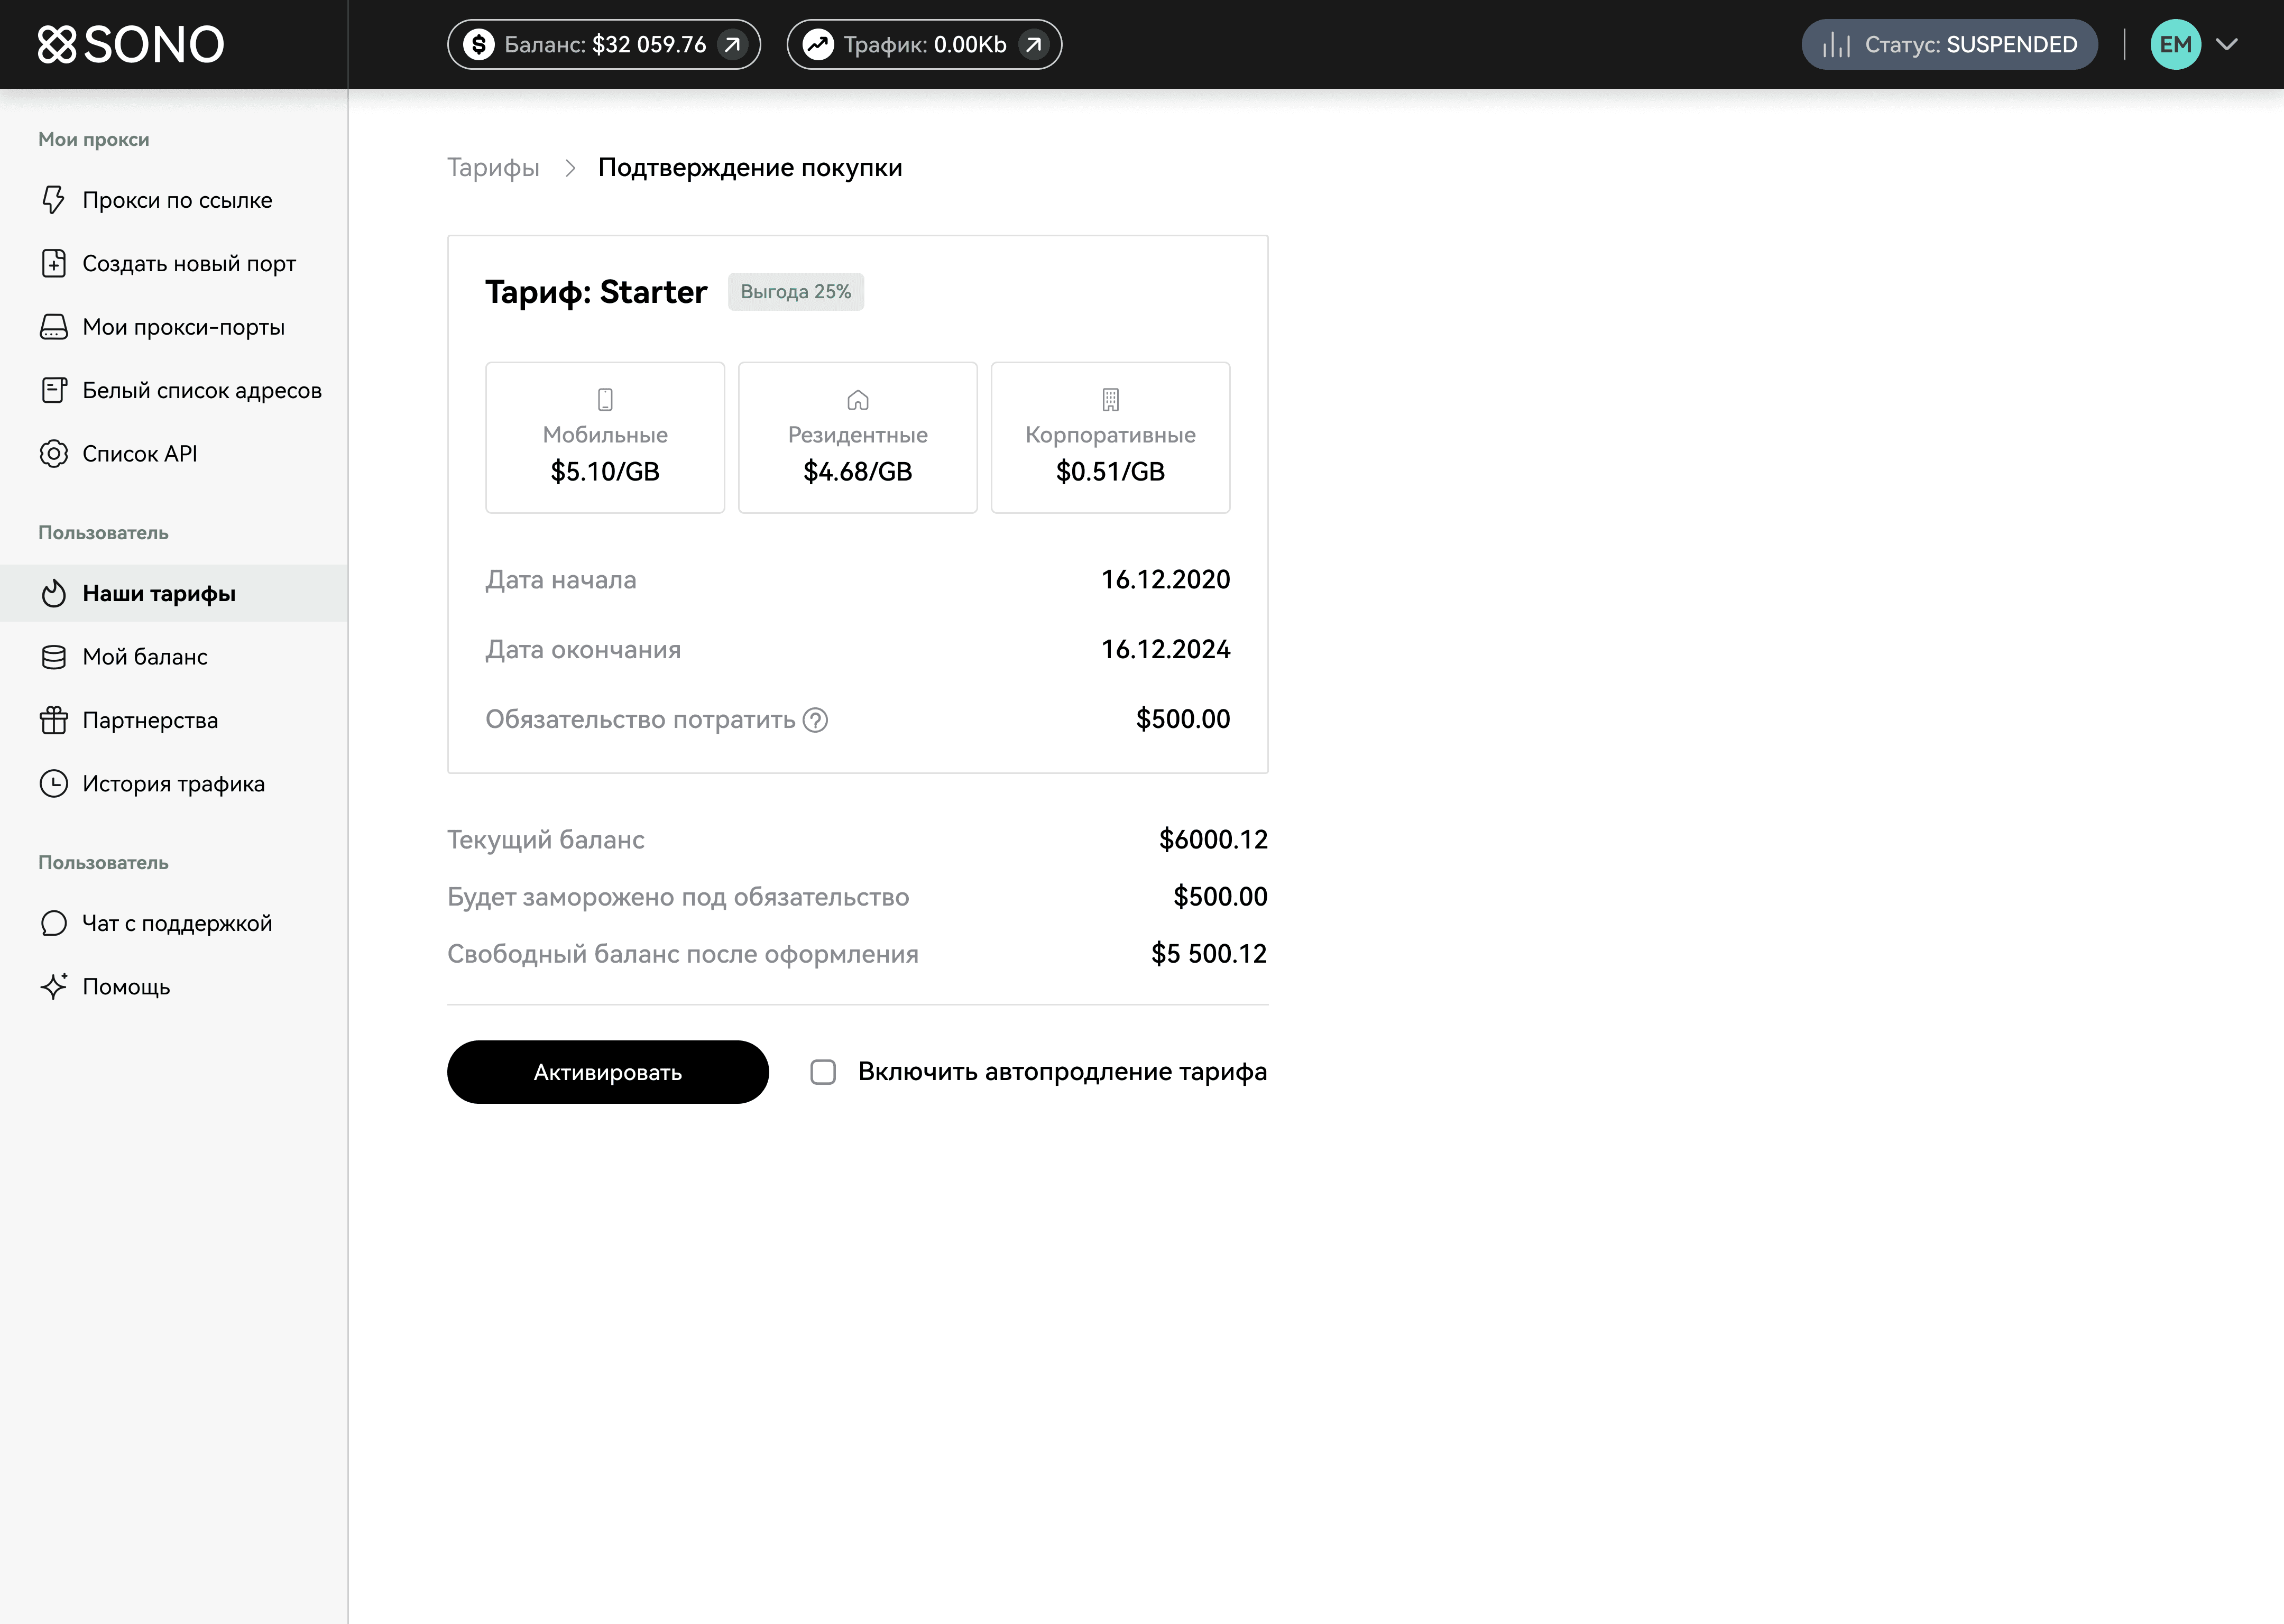Open Чат с поддержкой in the sidebar
2284x1624 pixels.
(x=176, y=923)
